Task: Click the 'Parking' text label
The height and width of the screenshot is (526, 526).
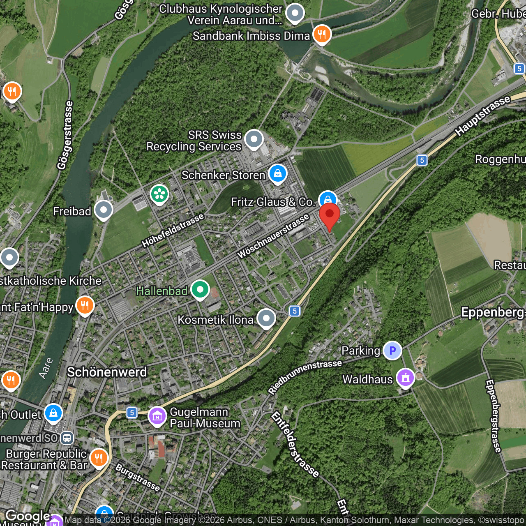Action: point(361,351)
